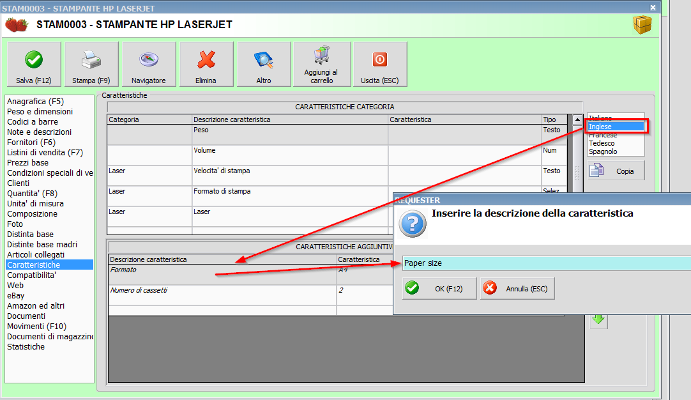Open Documenti di magazzino section

(x=49, y=337)
